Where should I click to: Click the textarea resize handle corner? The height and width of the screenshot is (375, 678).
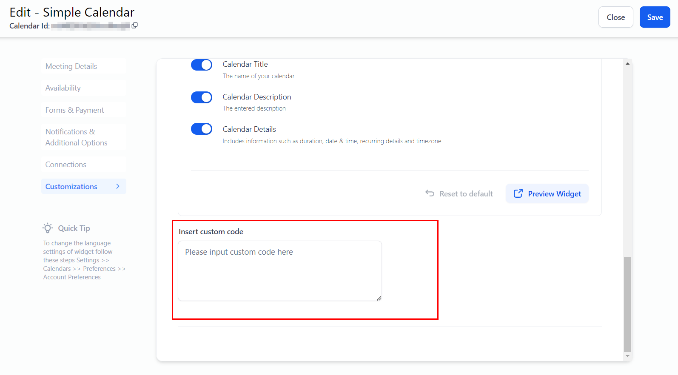[x=379, y=298]
